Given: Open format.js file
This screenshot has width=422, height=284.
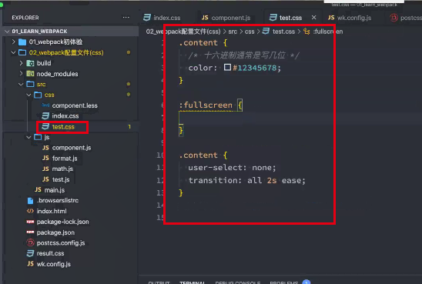Looking at the screenshot, I should [65, 159].
